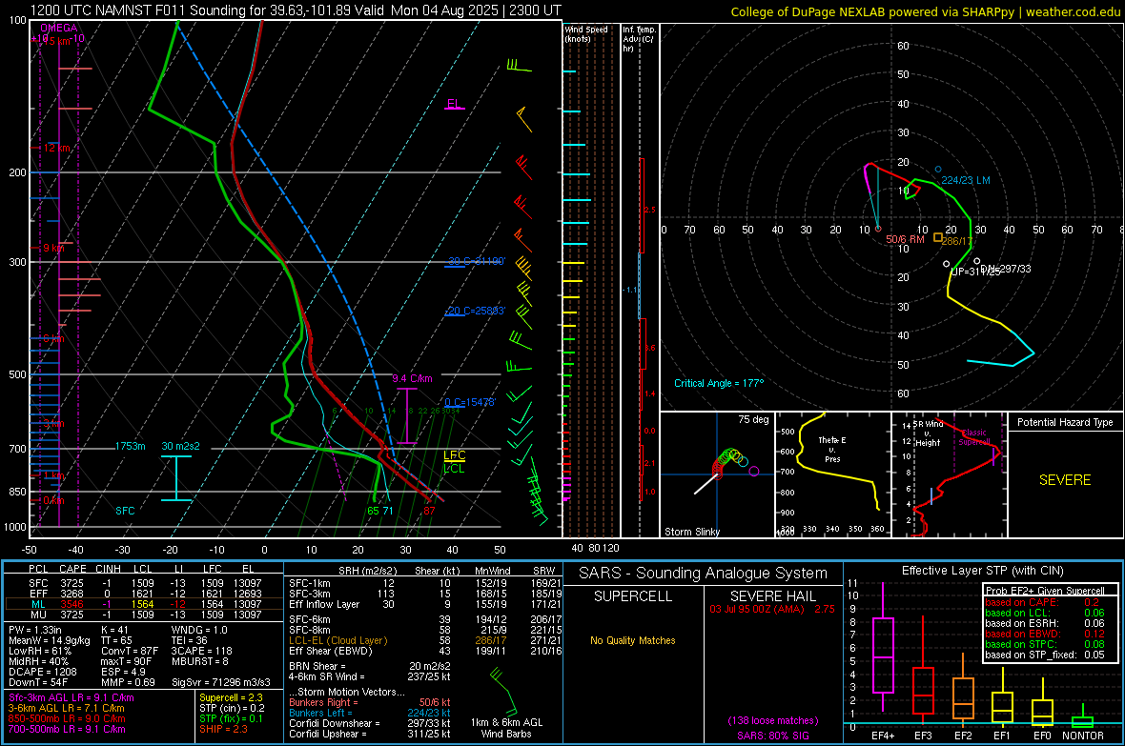The image size is (1125, 746).
Task: Click the Bunkers Right red circle on hodograph
Action: (878, 229)
